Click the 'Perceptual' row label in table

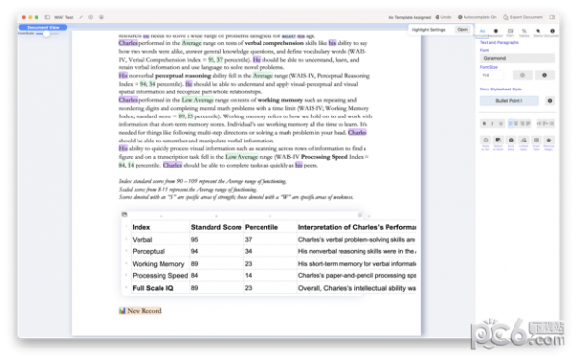click(149, 251)
